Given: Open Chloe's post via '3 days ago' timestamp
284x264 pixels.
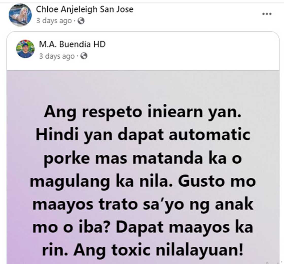Looking at the screenshot, I should pyautogui.click(x=54, y=21).
